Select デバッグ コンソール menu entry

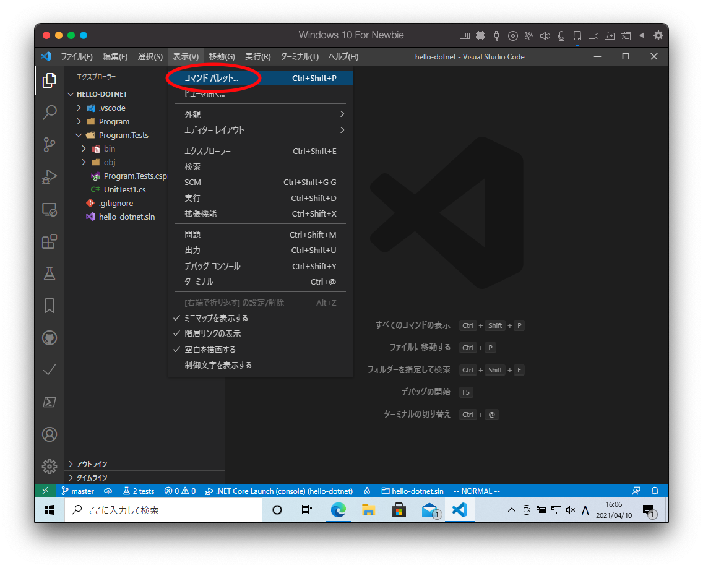click(x=260, y=266)
